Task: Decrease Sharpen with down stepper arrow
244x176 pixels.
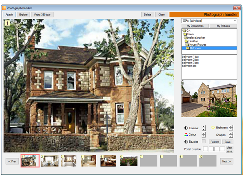Action: [231, 136]
